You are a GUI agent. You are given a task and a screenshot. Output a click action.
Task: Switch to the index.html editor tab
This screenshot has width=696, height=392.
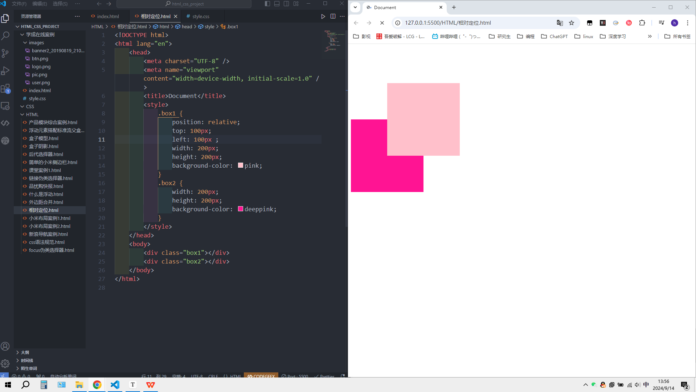[x=108, y=16]
